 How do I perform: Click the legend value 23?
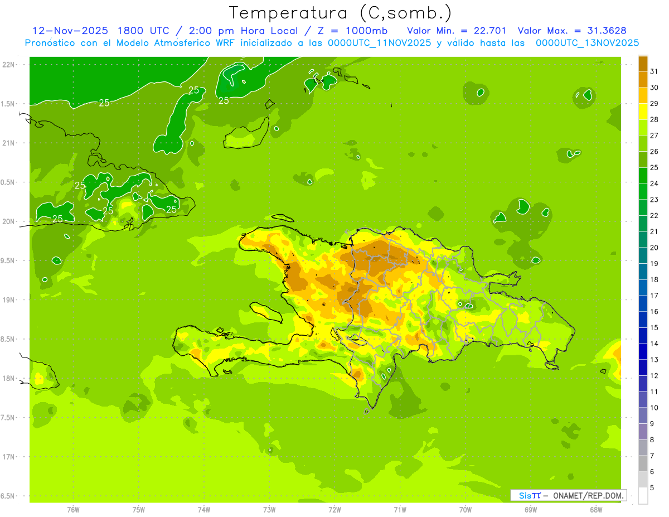tap(654, 200)
